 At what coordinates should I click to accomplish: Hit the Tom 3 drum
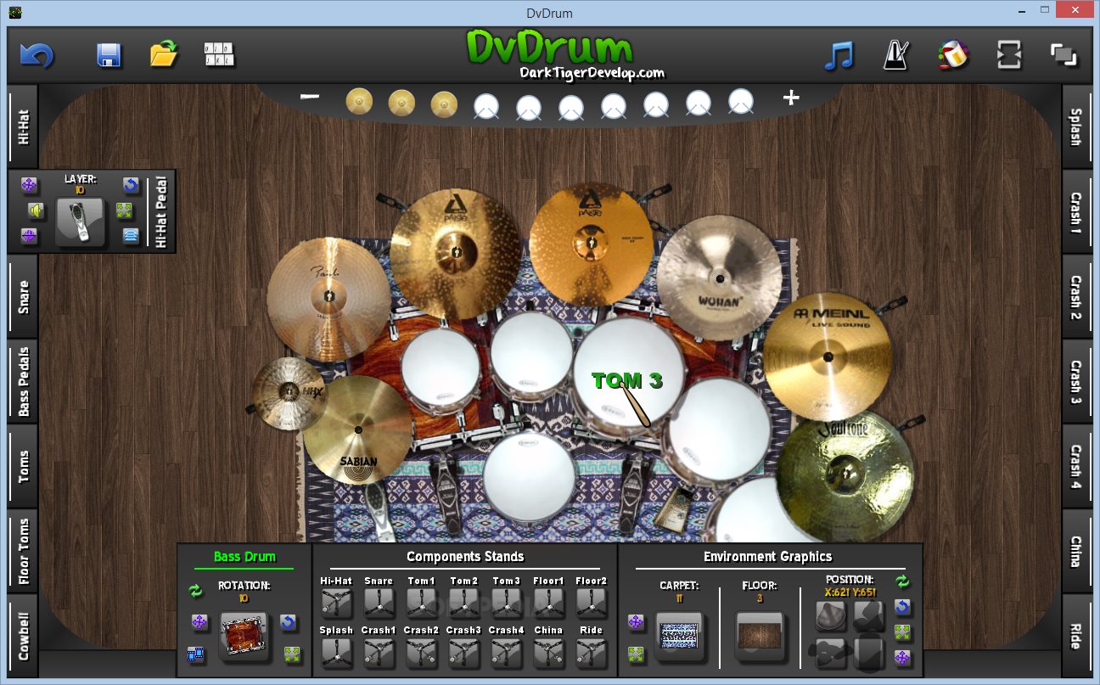pos(628,373)
